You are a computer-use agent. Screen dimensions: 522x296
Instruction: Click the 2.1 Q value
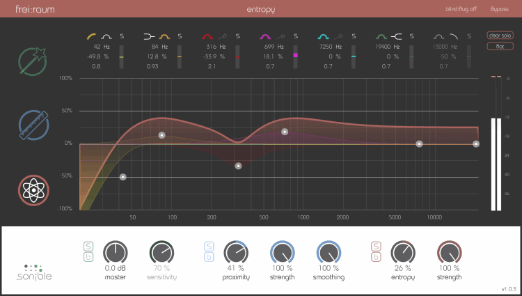tap(212, 66)
